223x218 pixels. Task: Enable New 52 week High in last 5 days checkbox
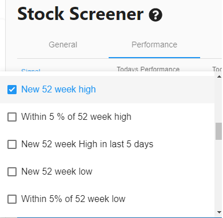[12, 144]
